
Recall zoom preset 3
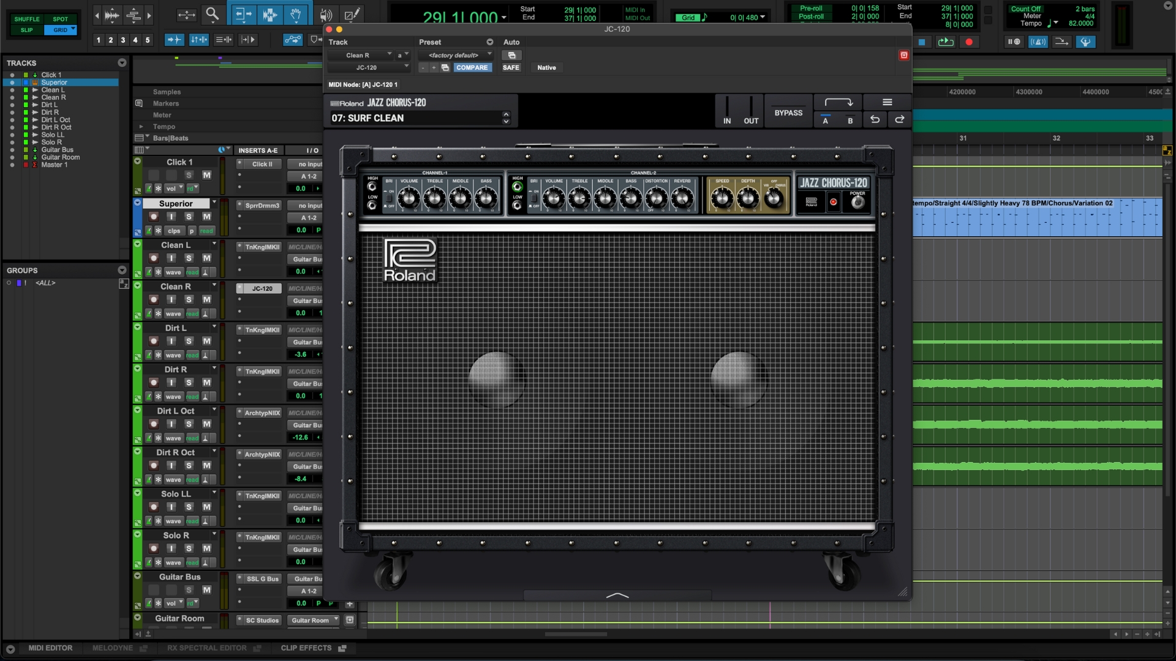coord(123,40)
